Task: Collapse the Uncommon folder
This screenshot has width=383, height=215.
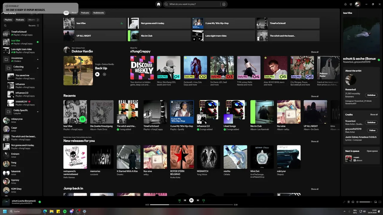Action: point(38,59)
